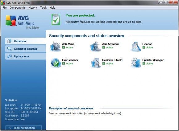The width and height of the screenshot is (179, 131).
Task: Open the File menu
Action: point(5,8)
